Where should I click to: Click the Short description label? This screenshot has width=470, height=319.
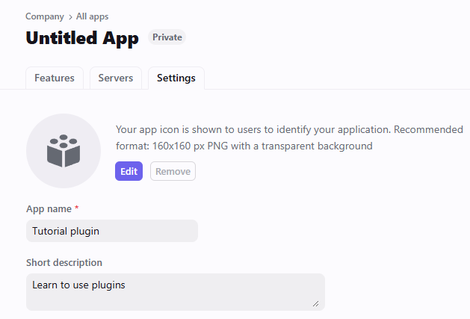pyautogui.click(x=64, y=262)
